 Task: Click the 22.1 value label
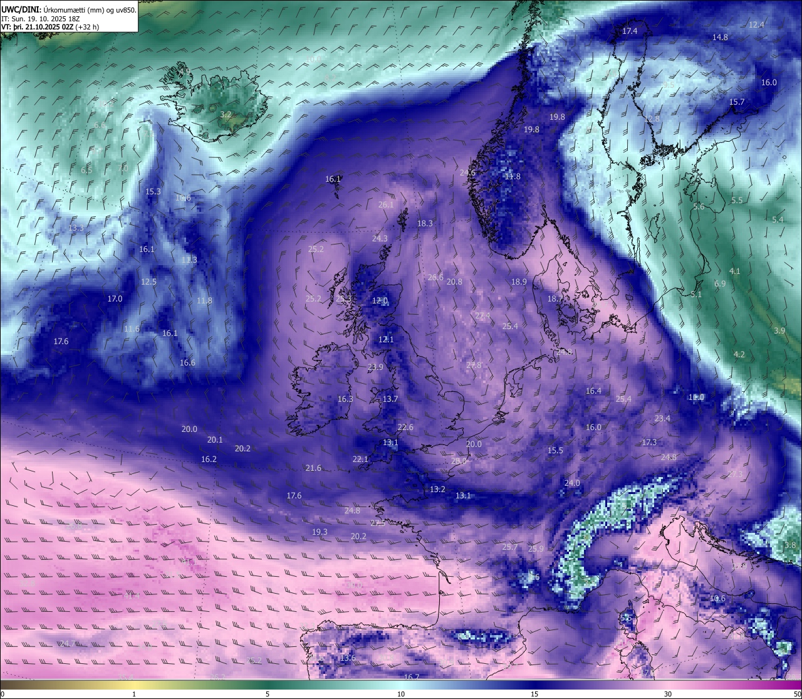point(360,460)
